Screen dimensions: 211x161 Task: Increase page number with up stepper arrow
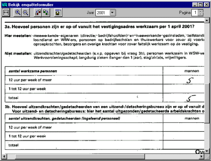pyautogui.click(x=201, y=11)
